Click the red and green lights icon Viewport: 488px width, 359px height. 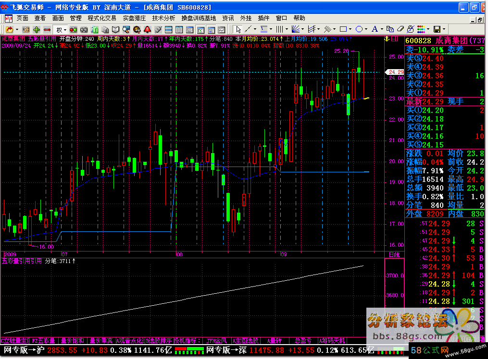[x=74, y=29]
